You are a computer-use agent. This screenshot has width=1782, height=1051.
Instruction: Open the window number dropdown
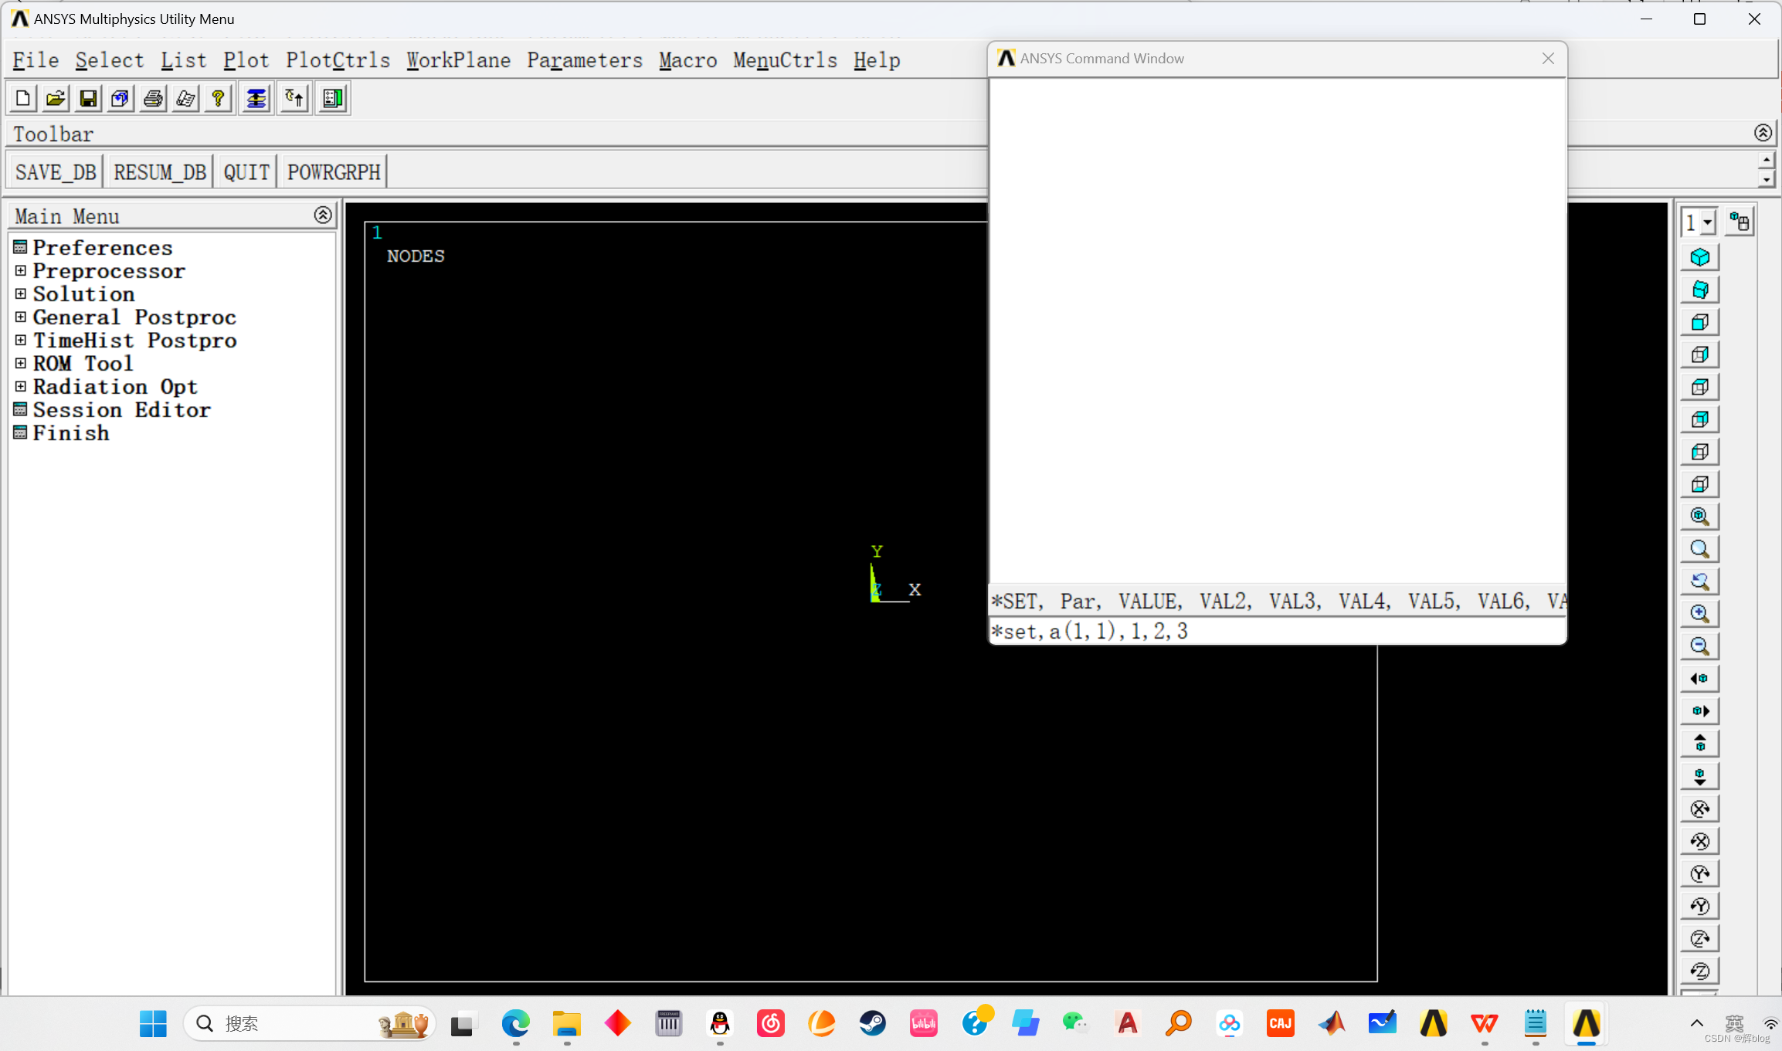coord(1708,223)
